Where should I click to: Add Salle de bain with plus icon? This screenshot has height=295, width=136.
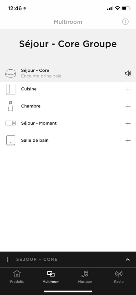coord(128,140)
